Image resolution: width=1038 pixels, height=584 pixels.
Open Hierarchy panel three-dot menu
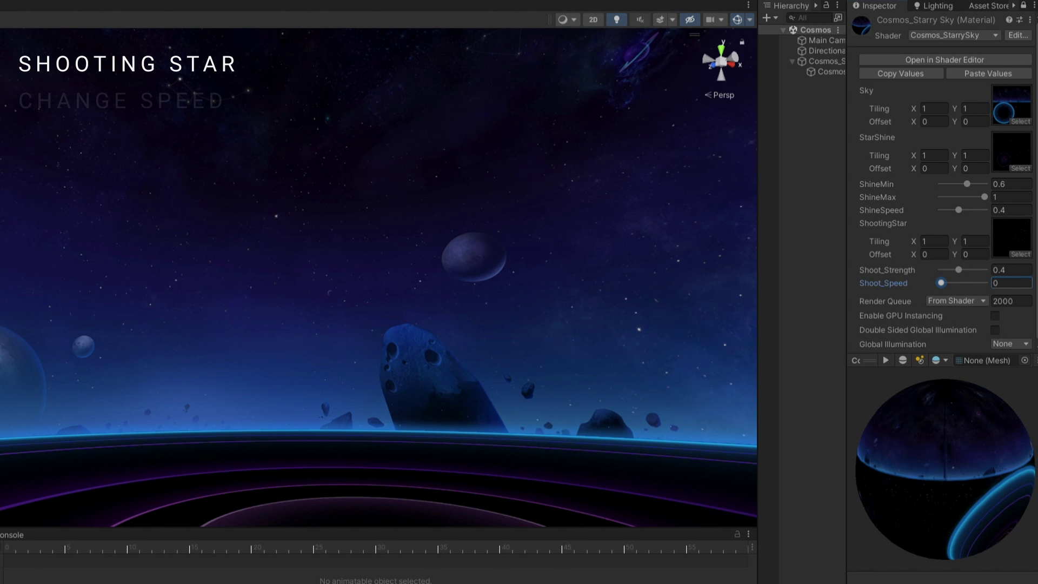[x=837, y=5]
